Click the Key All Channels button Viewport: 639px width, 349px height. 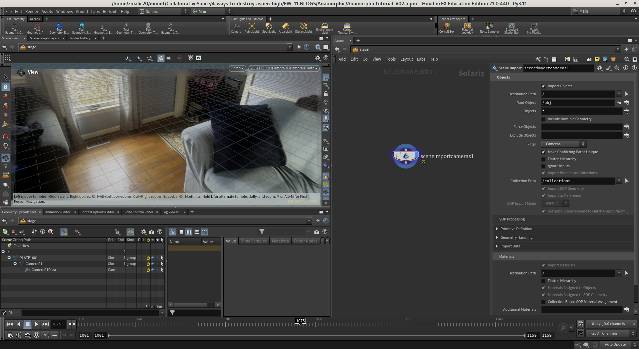(603, 333)
